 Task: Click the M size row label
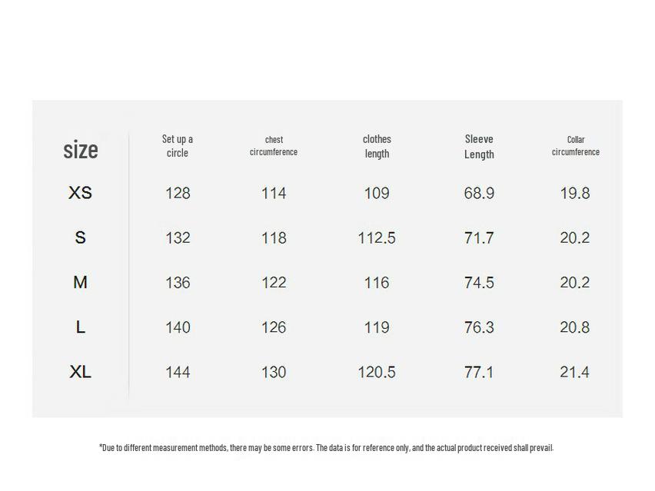coord(81,283)
